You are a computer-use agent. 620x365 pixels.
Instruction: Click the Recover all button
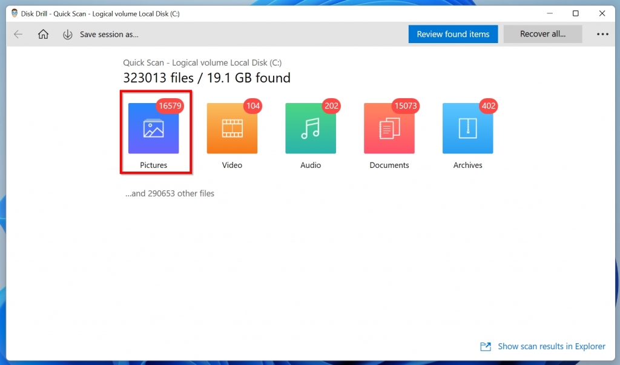(x=542, y=34)
